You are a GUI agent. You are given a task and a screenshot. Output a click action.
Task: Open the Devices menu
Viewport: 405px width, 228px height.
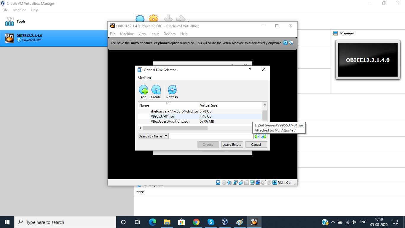point(170,34)
